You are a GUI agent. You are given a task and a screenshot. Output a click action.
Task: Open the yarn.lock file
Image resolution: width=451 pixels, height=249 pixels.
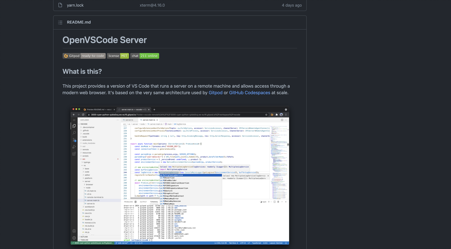[x=75, y=5]
